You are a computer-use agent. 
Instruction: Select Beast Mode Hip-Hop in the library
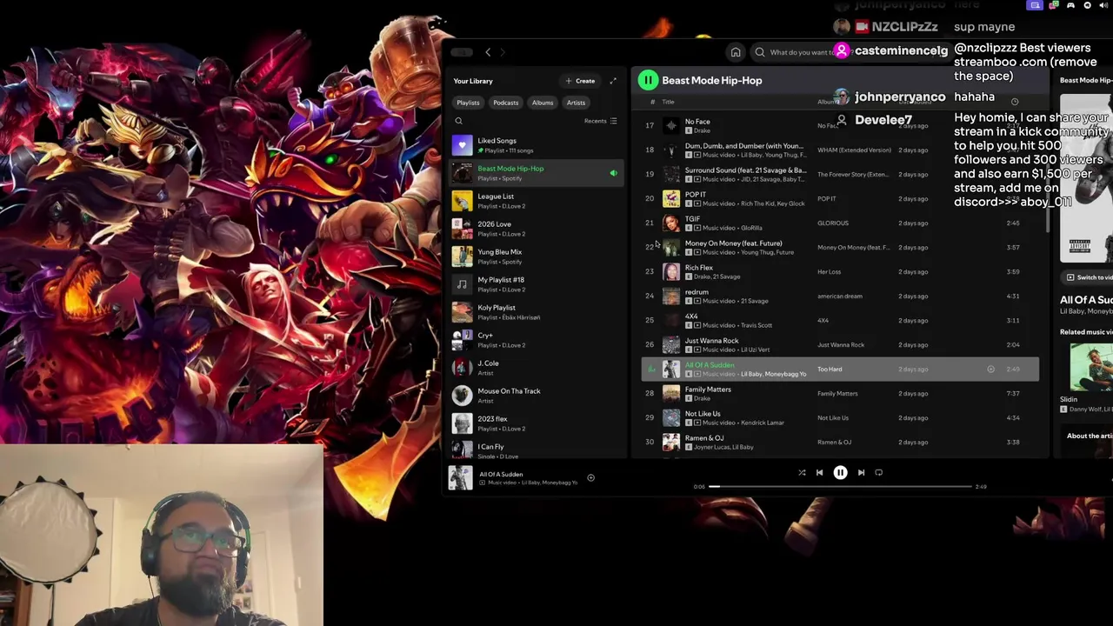pyautogui.click(x=536, y=172)
